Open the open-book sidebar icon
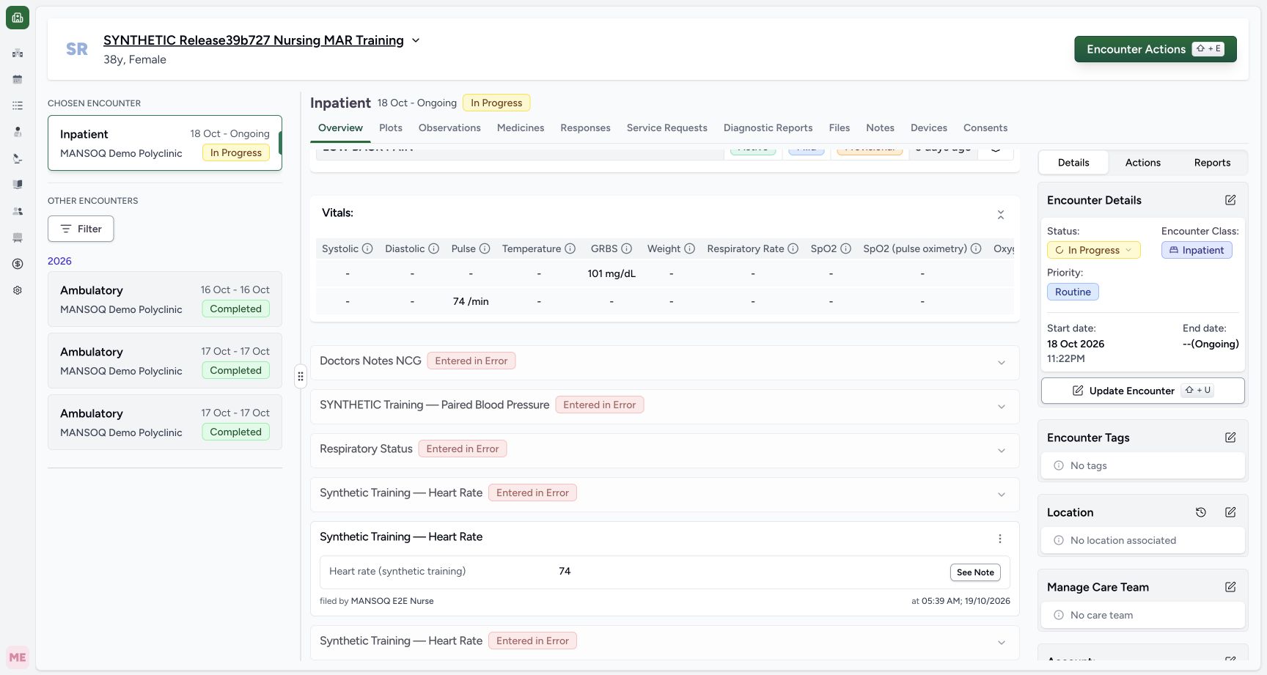 pyautogui.click(x=18, y=185)
